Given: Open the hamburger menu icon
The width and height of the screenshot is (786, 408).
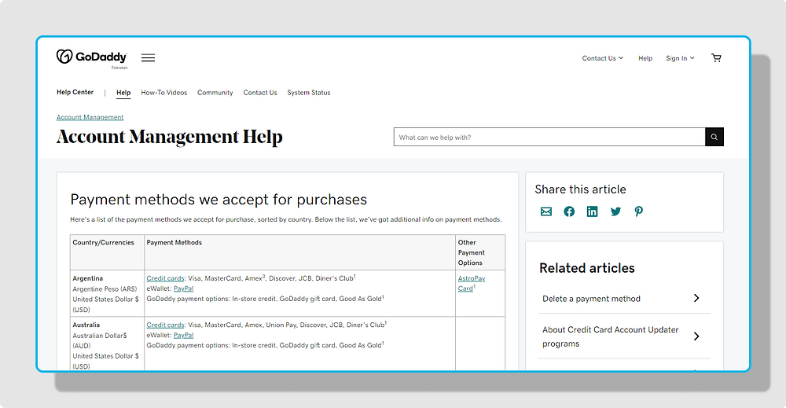Looking at the screenshot, I should point(148,58).
